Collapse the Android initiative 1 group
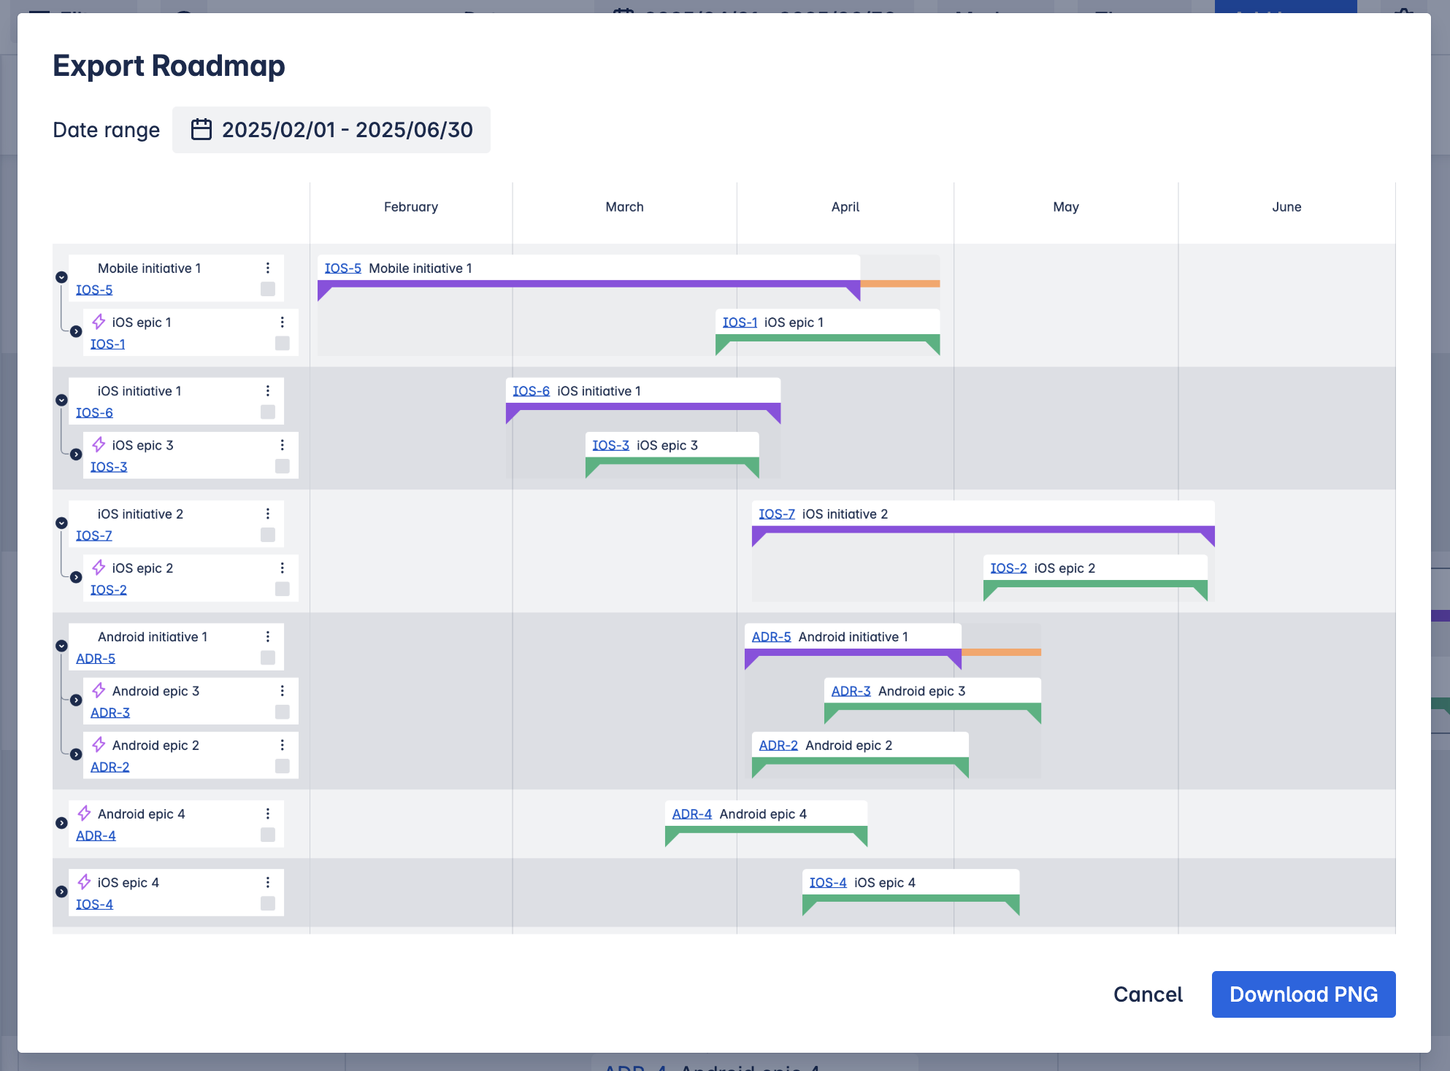This screenshot has width=1450, height=1071. pos(62,646)
